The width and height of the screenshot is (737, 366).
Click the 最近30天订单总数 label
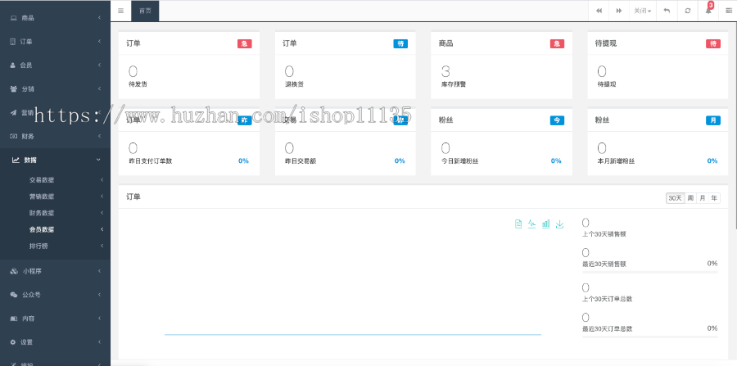point(608,329)
